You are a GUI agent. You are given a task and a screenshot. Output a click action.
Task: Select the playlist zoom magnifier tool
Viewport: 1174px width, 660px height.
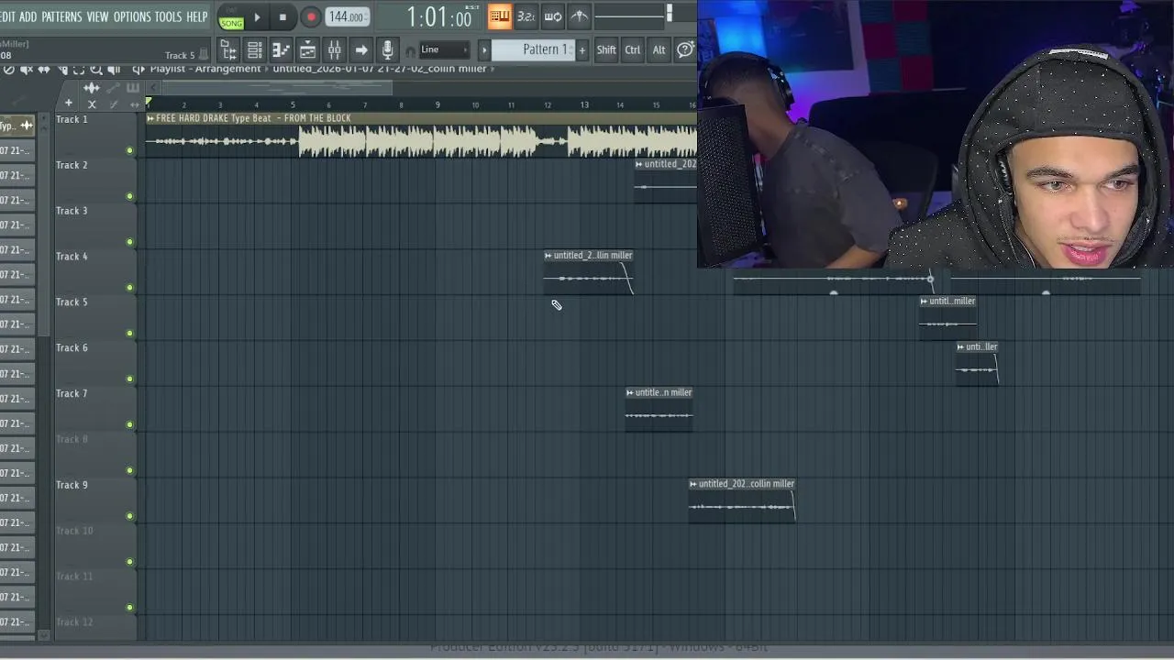pyautogui.click(x=96, y=70)
